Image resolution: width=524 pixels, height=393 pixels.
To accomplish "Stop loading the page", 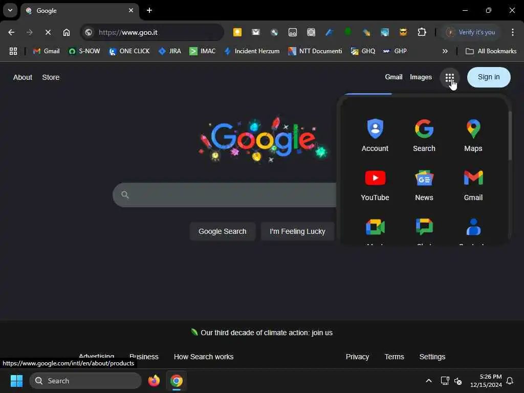I will pos(48,32).
